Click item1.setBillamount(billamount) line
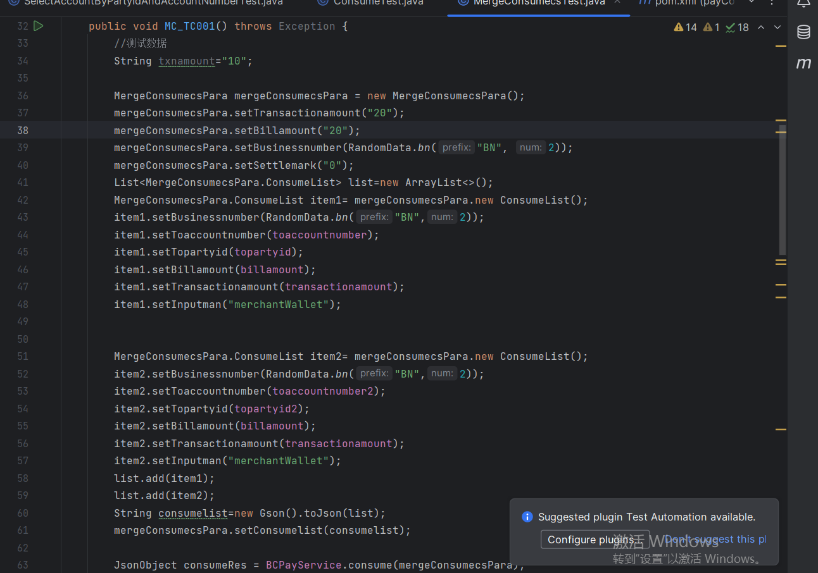This screenshot has width=818, height=573. [x=215, y=269]
